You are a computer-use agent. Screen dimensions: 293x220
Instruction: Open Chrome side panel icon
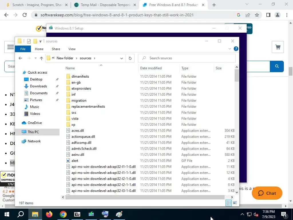point(268,15)
